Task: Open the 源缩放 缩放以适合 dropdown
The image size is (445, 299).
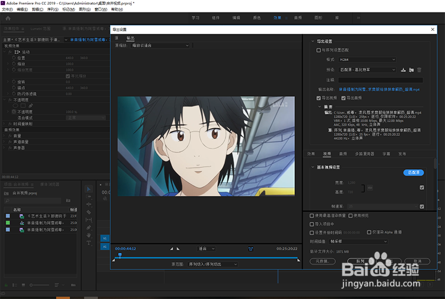Action: [x=160, y=46]
